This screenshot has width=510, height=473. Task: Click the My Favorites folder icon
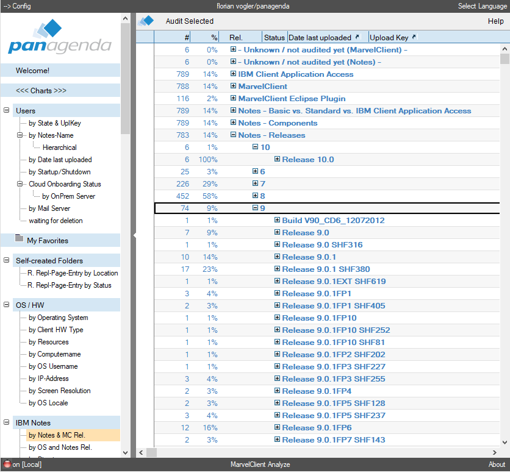(x=19, y=240)
